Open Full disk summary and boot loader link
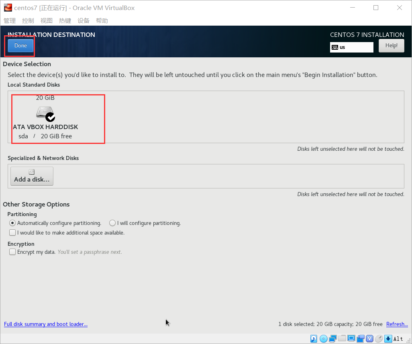Screen dimensions: 412x344 click(x=46, y=324)
